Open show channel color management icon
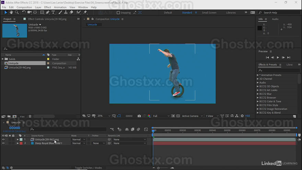The height and width of the screenshot is (170, 302). pos(149,116)
